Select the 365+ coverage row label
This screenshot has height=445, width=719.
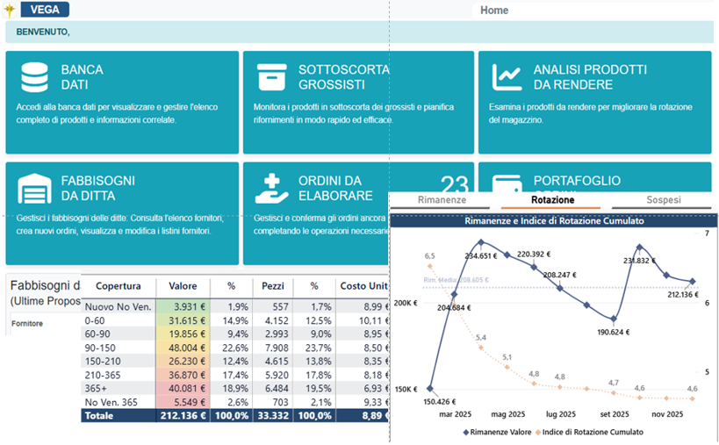pos(97,388)
